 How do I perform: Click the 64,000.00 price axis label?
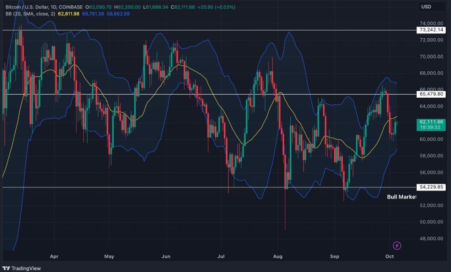point(432,106)
